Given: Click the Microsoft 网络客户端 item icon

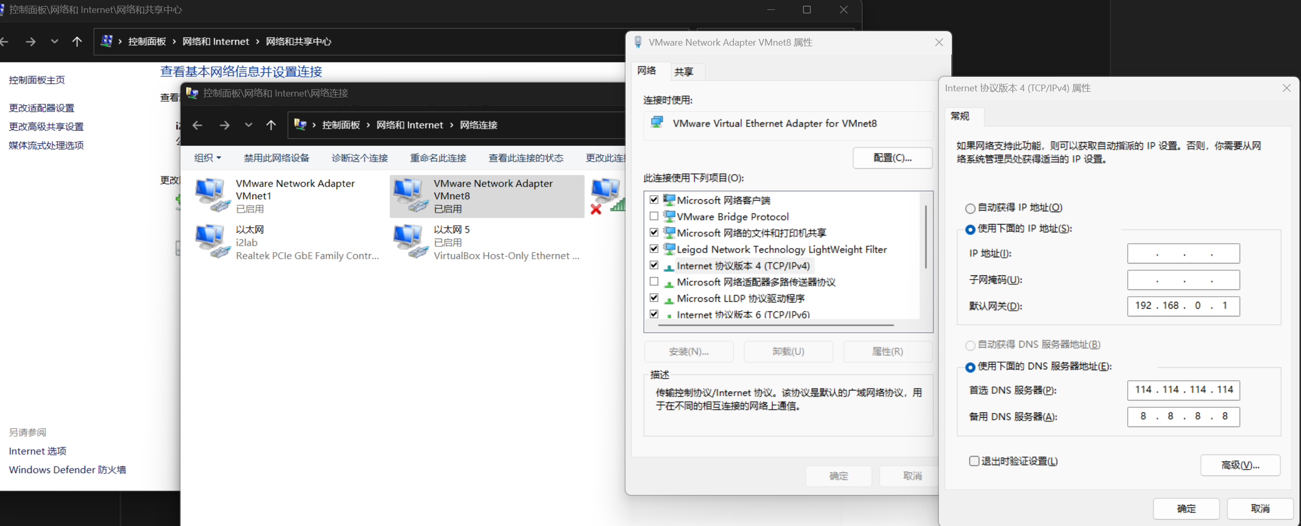Looking at the screenshot, I should [x=669, y=200].
